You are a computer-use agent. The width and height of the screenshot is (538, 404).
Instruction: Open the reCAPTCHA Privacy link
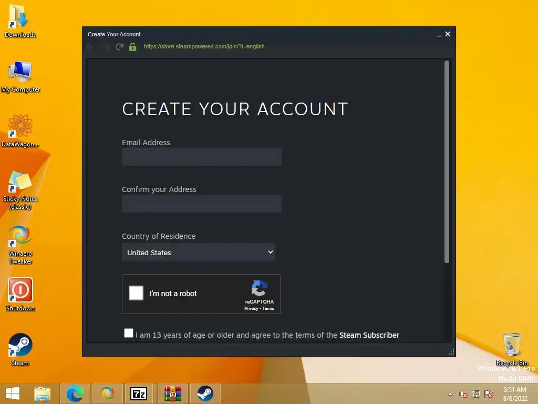(251, 308)
